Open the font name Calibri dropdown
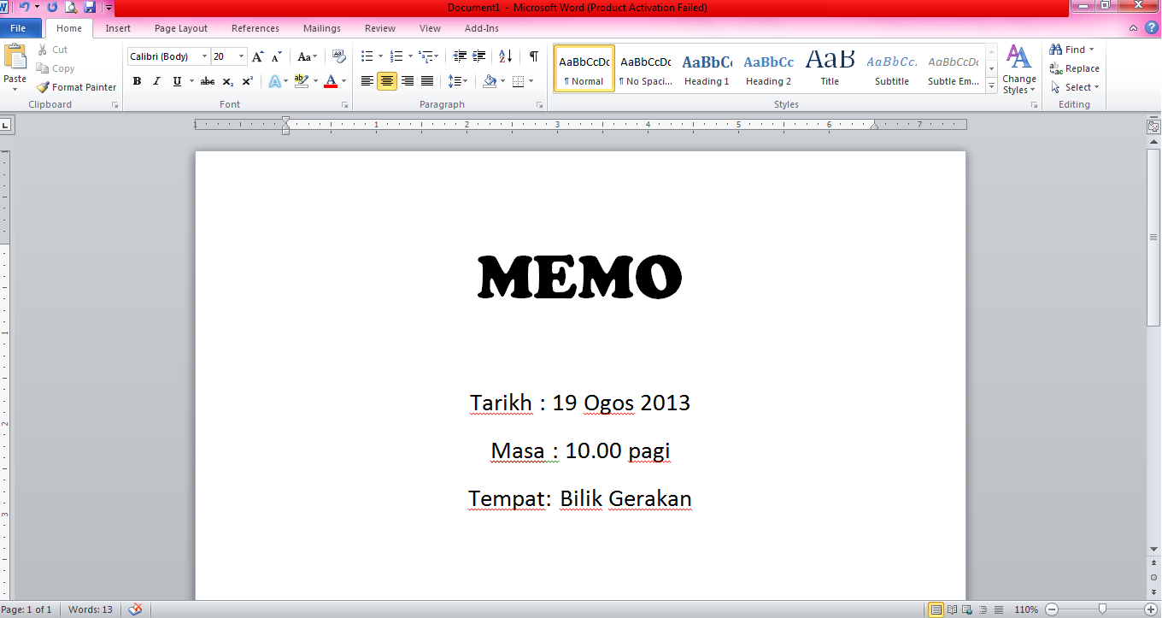 [x=204, y=56]
